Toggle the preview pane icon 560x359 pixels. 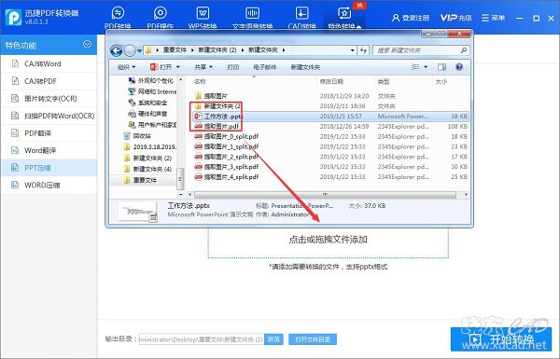[441, 67]
